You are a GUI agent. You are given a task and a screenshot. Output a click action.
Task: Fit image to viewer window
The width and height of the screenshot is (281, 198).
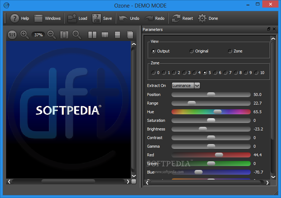click(64, 35)
